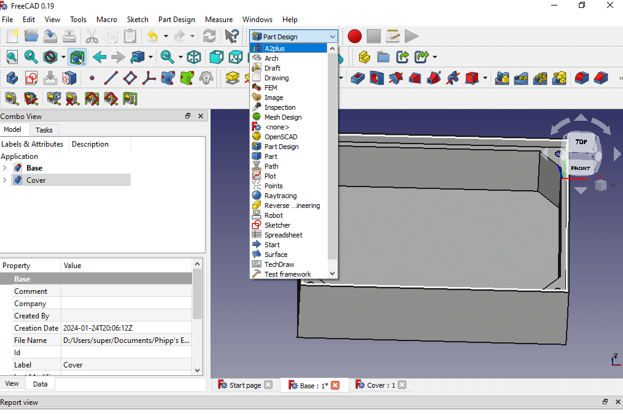Click the Pocket tool icon
623x419 pixels.
point(358,78)
